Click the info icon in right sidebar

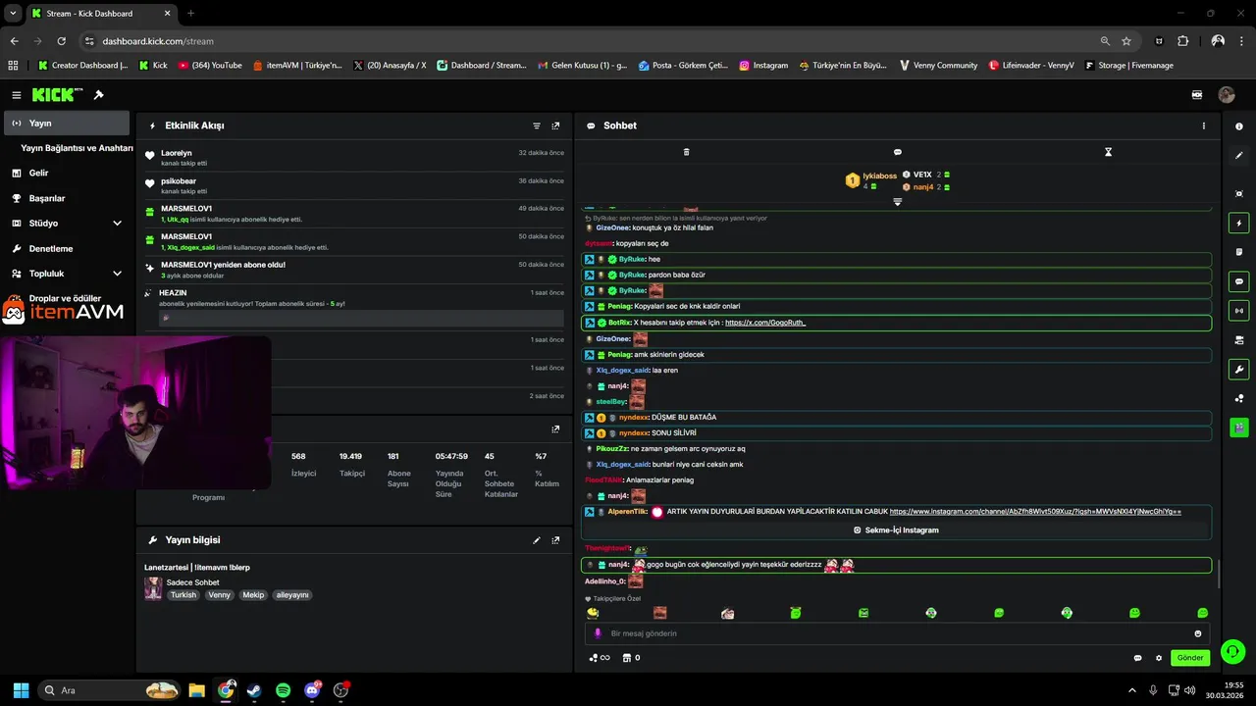(x=1239, y=126)
